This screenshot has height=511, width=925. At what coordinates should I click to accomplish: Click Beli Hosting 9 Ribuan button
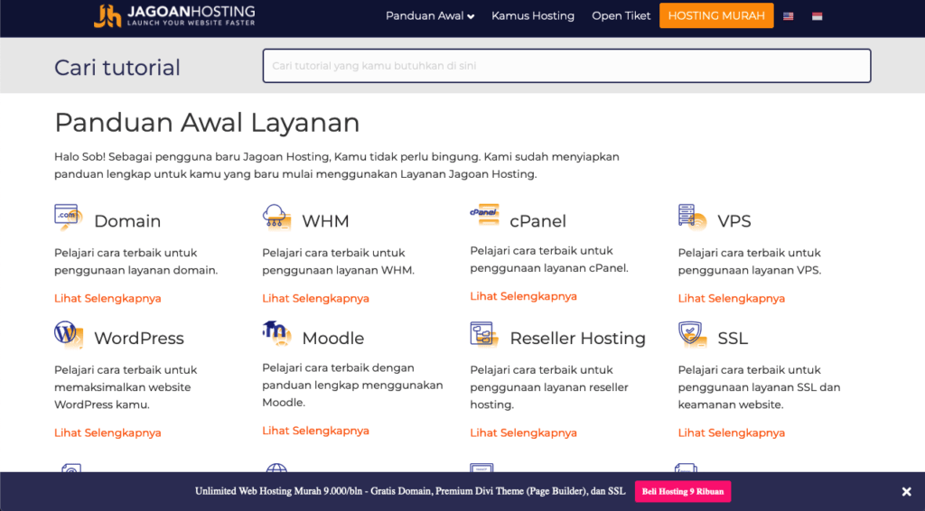pyautogui.click(x=683, y=491)
